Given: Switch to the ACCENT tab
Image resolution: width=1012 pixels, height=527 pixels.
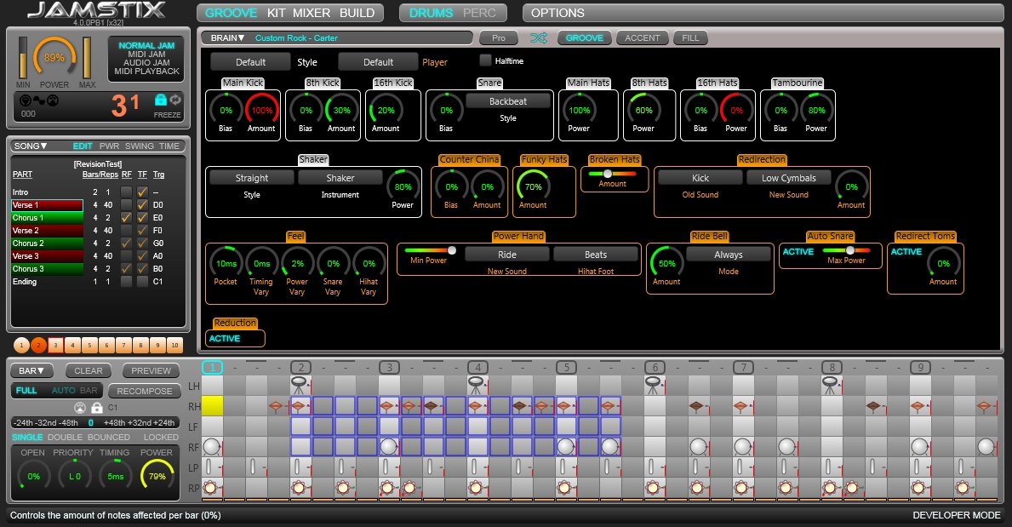Looking at the screenshot, I should pyautogui.click(x=642, y=37).
